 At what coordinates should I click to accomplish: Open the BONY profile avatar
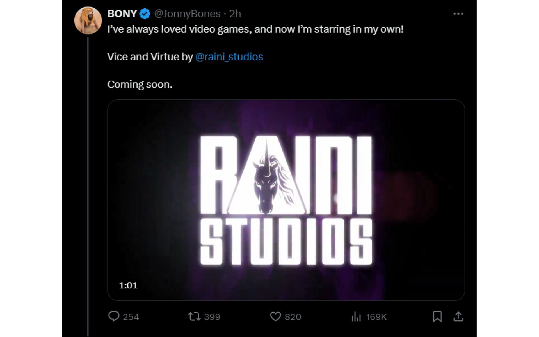click(88, 21)
